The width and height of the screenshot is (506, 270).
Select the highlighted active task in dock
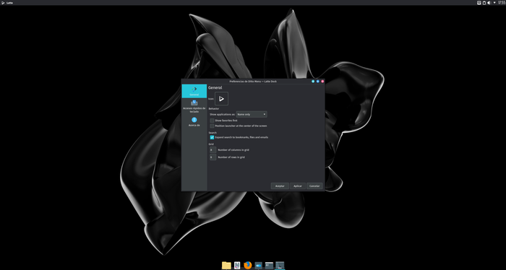[280, 265]
